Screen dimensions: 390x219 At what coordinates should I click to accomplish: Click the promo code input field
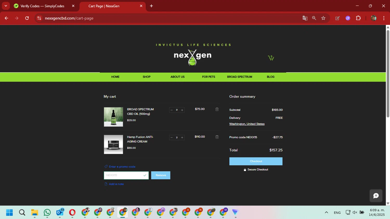coord(126,175)
